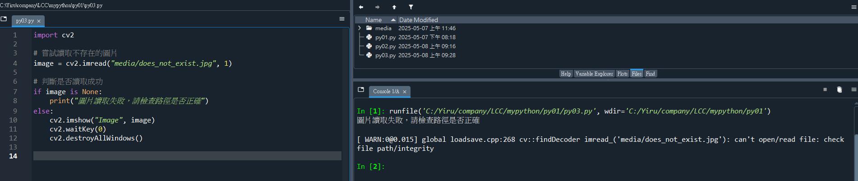Sort files by Date Modified column
The width and height of the screenshot is (858, 181).
pos(418,20)
